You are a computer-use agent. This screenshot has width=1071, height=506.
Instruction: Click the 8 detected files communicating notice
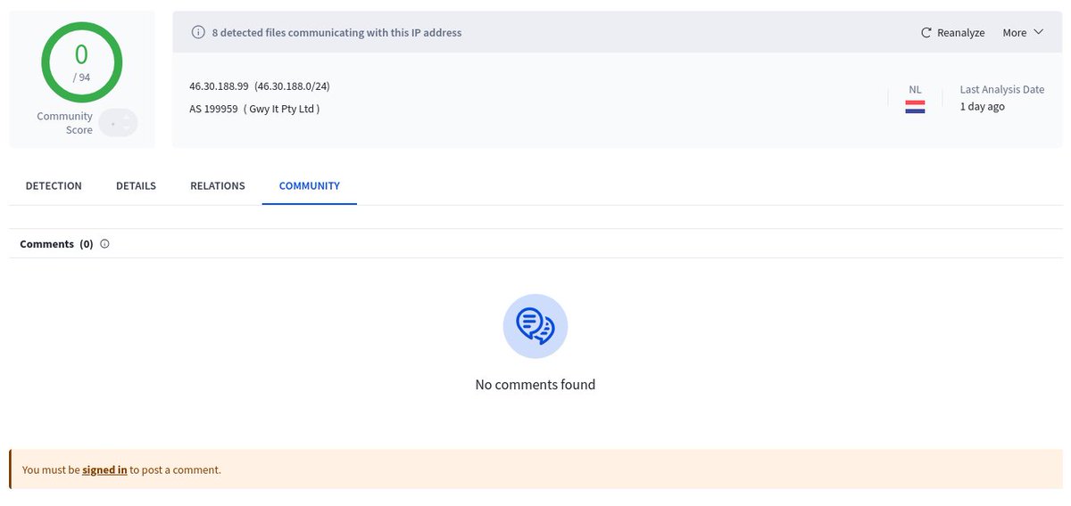coord(336,33)
